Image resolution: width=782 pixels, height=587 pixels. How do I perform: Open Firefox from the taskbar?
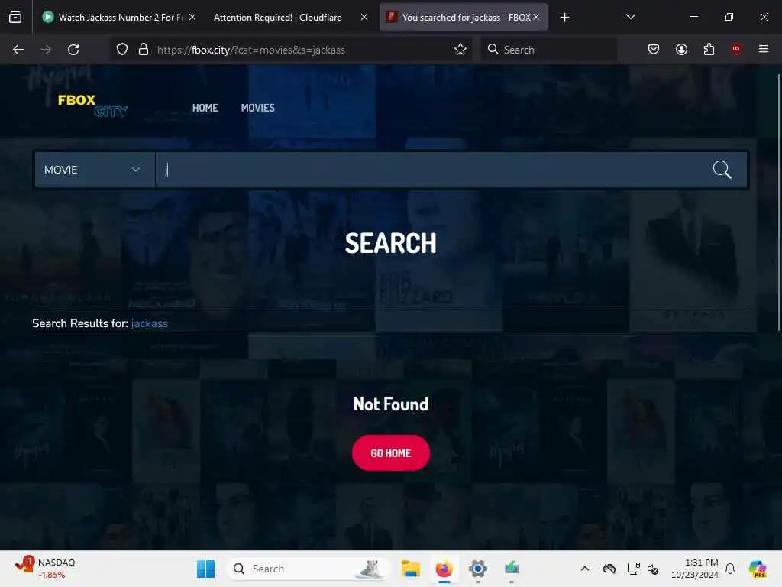444,569
